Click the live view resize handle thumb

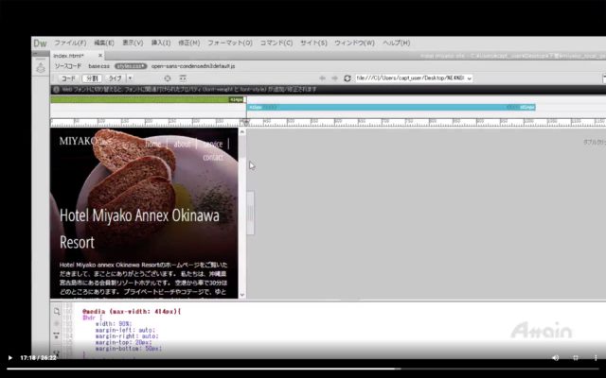pyautogui.click(x=250, y=213)
